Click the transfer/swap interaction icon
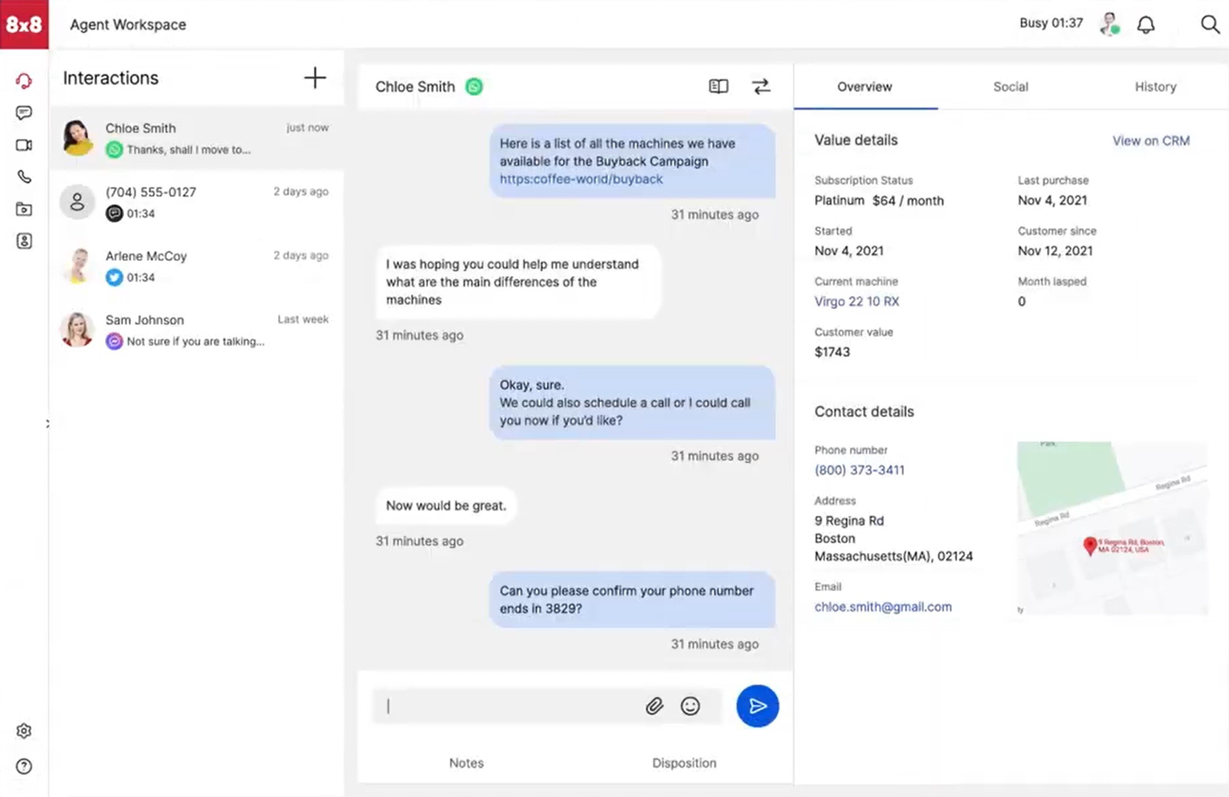Screen dimensions: 1229x797 [761, 86]
